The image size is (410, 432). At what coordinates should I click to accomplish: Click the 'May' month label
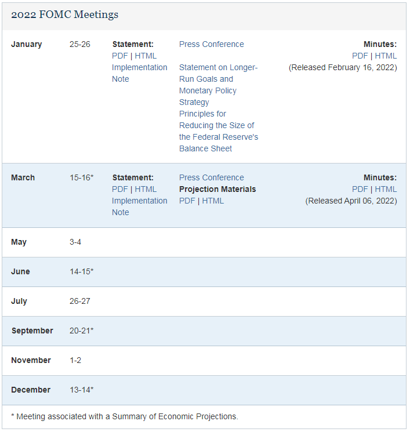(x=19, y=242)
